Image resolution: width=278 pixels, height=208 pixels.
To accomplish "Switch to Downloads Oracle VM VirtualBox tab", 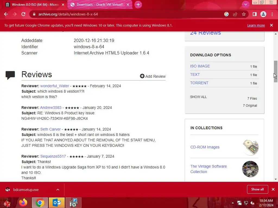I will coord(99,5).
